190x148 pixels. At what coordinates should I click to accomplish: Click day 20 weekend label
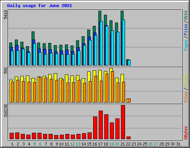pos(117,144)
